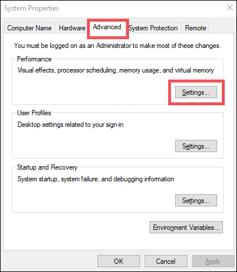Image resolution: width=237 pixels, height=272 pixels.
Task: Click the grayed-out Apply button
Action: (213, 261)
